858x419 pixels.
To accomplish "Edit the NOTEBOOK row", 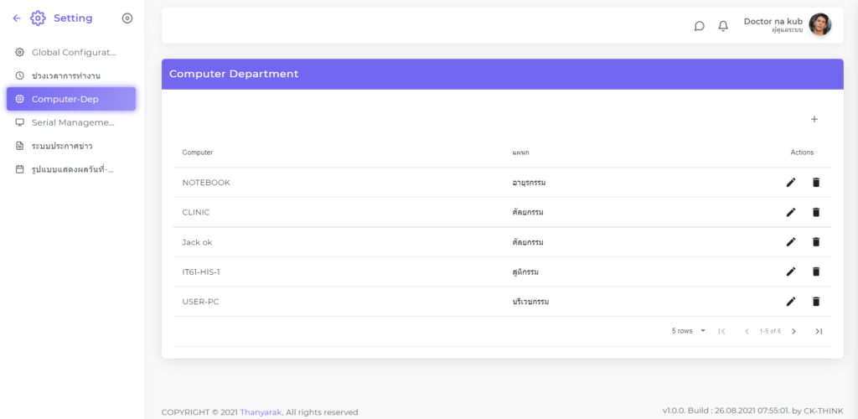I will point(791,183).
